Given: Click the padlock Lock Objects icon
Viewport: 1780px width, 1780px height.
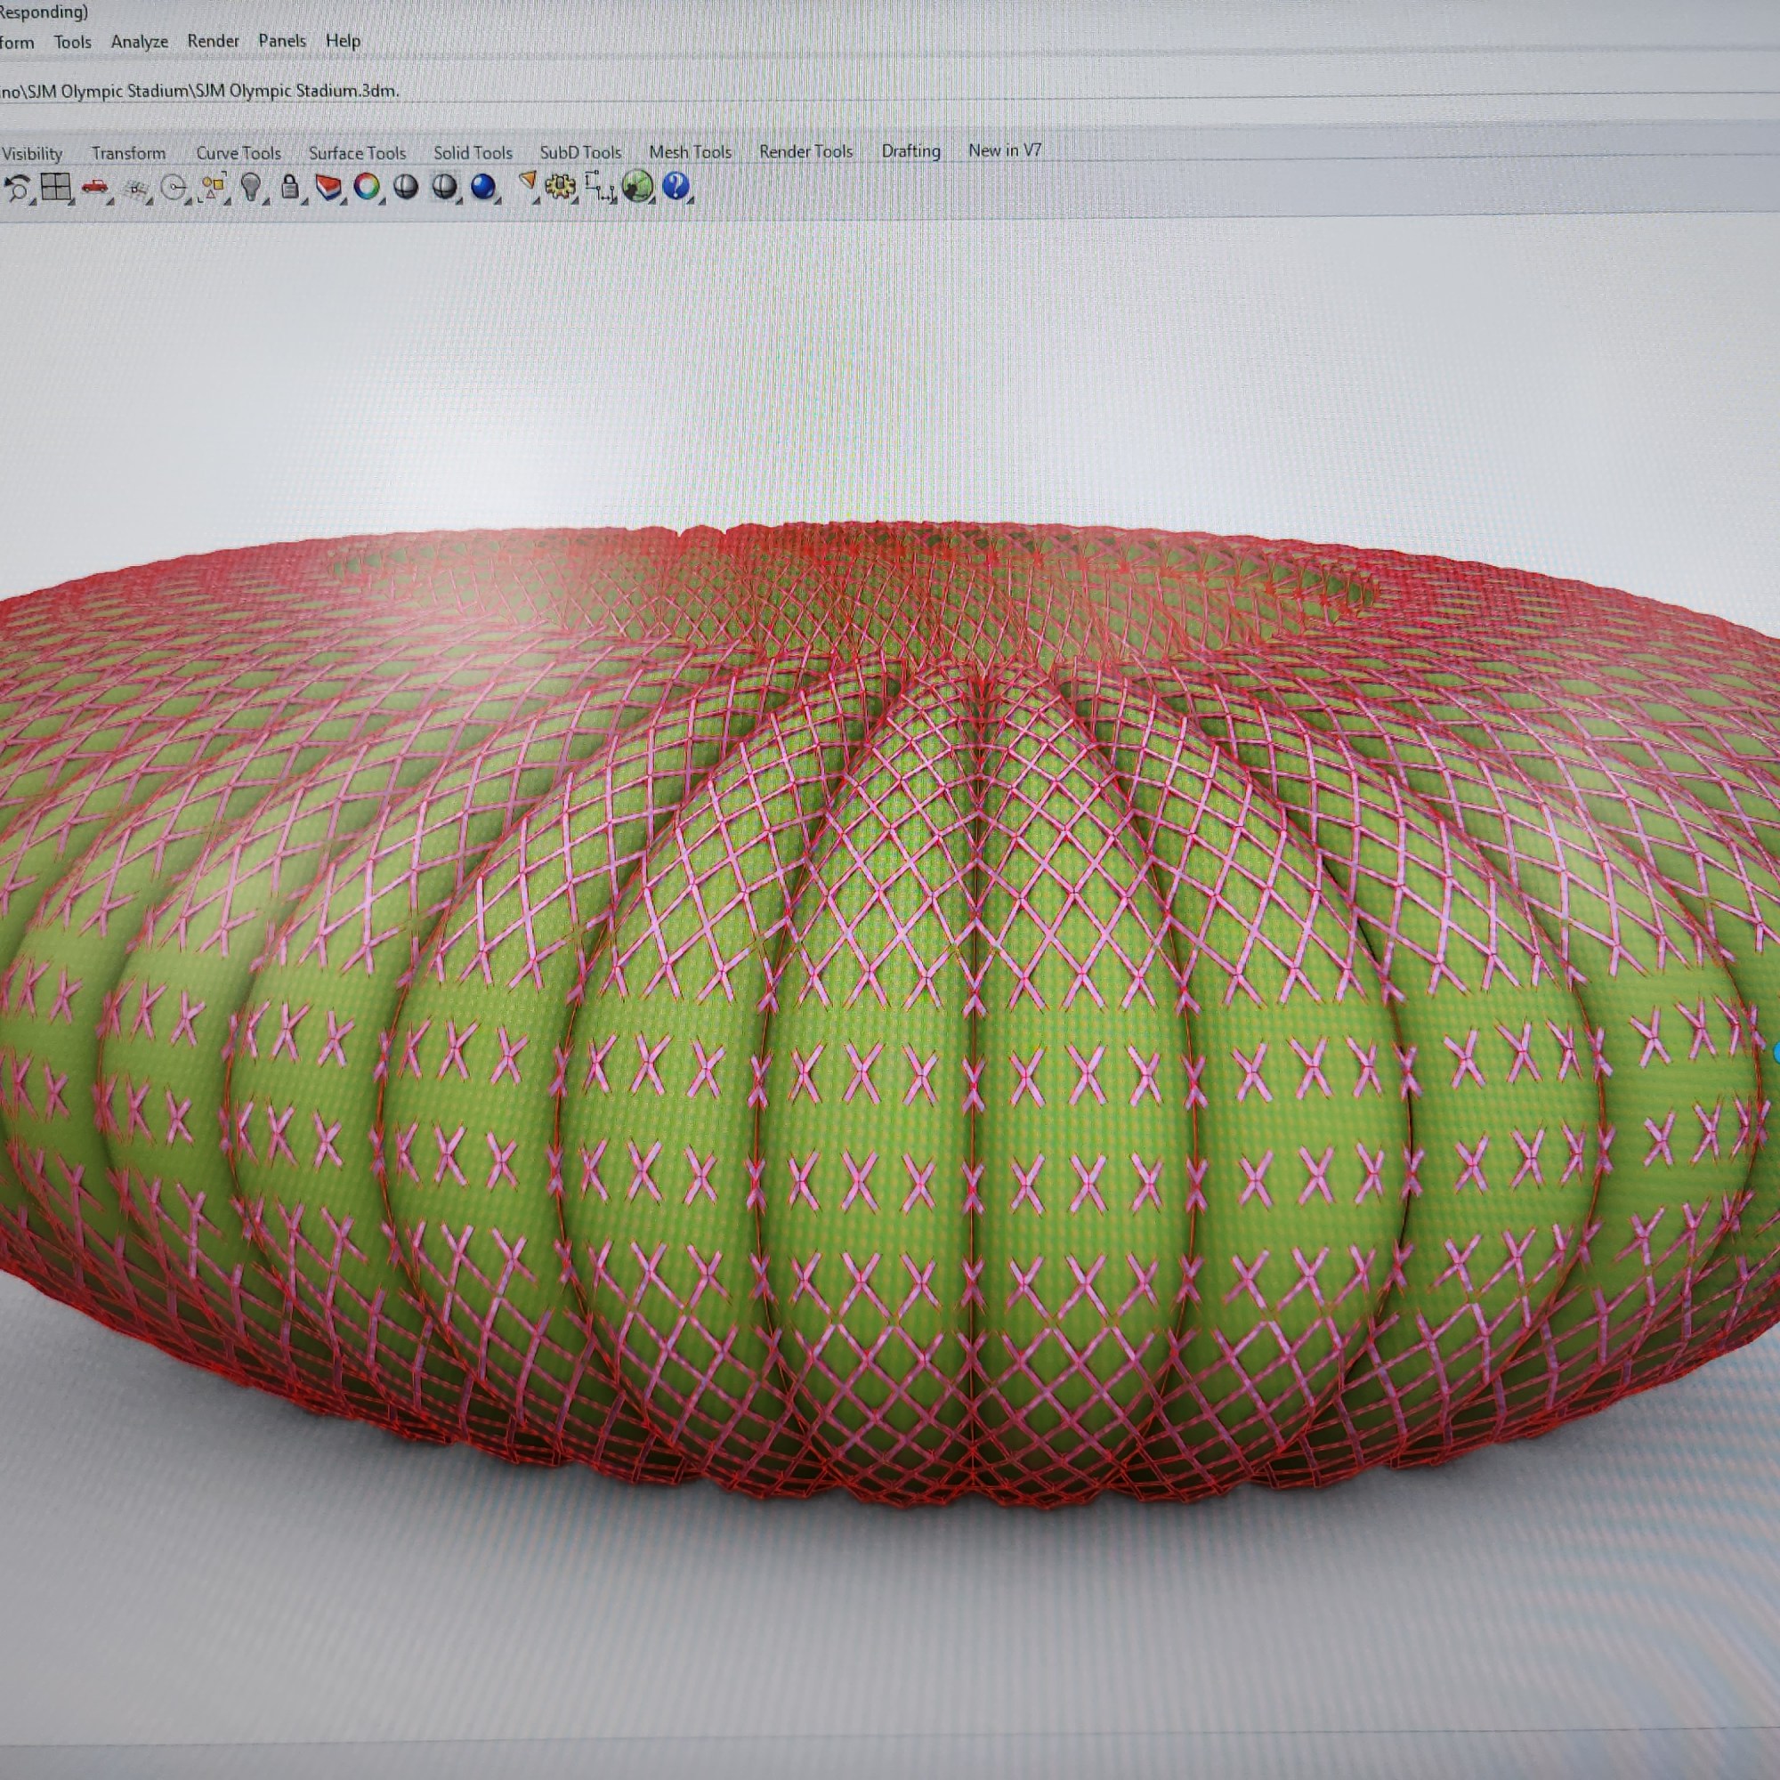Looking at the screenshot, I should pyautogui.click(x=289, y=187).
